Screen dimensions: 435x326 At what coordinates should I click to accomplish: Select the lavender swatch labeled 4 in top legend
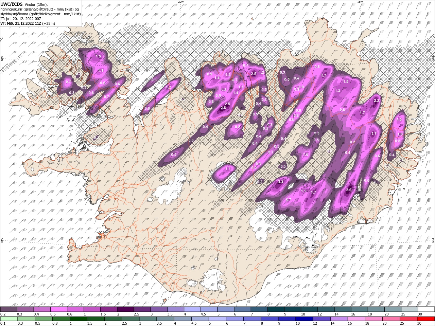pos(192,309)
